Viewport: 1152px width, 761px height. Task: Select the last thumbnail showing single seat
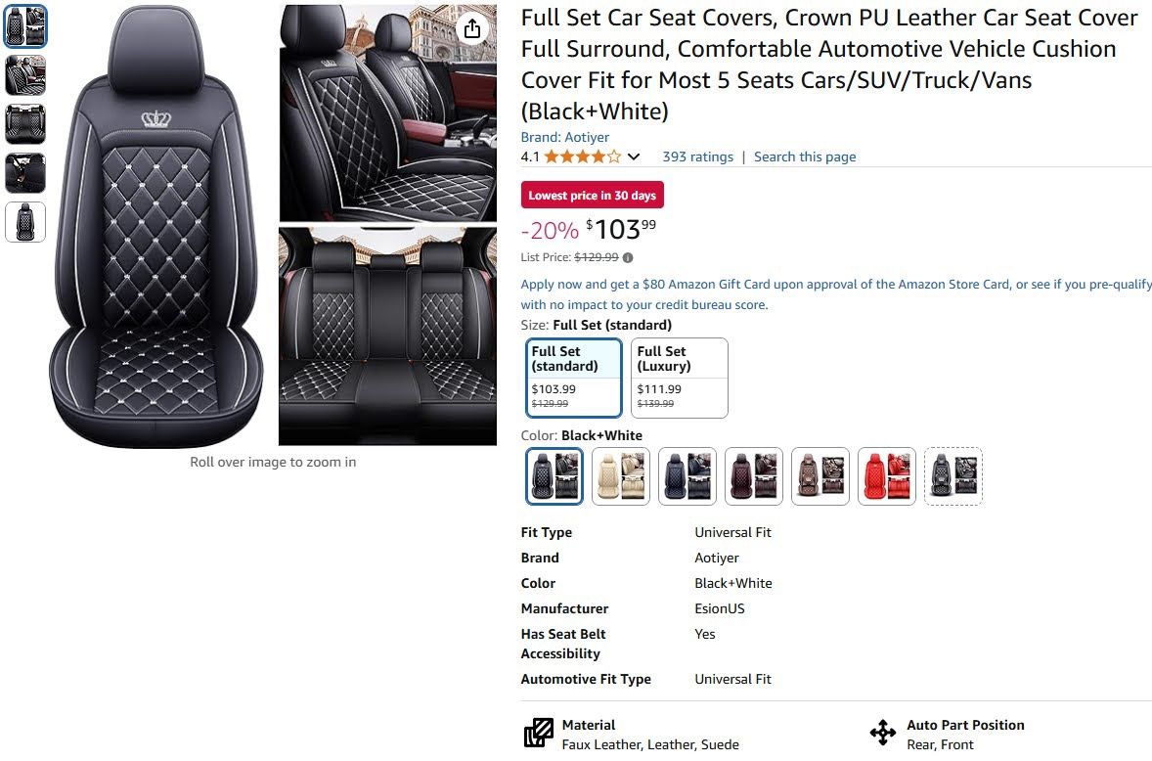pyautogui.click(x=25, y=222)
